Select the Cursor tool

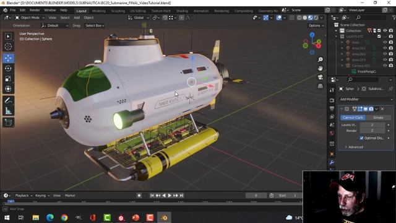8,47
